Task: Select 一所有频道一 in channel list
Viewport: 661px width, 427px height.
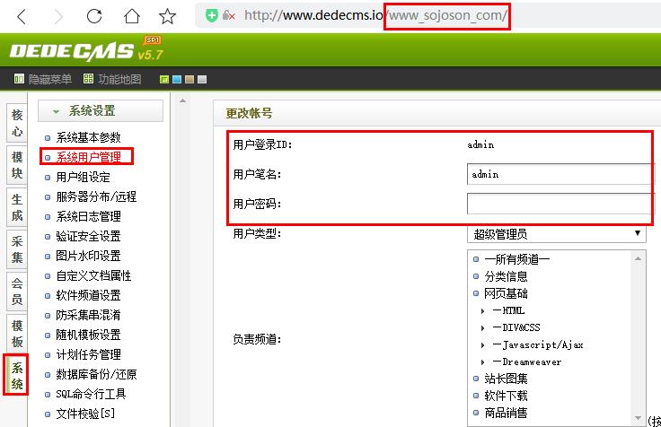Action: pos(516,259)
